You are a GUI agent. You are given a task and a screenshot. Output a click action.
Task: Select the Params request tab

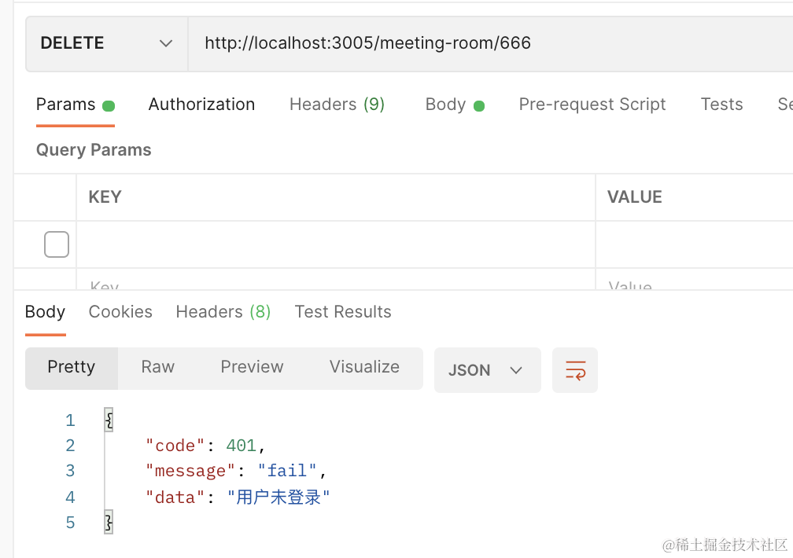pos(75,105)
